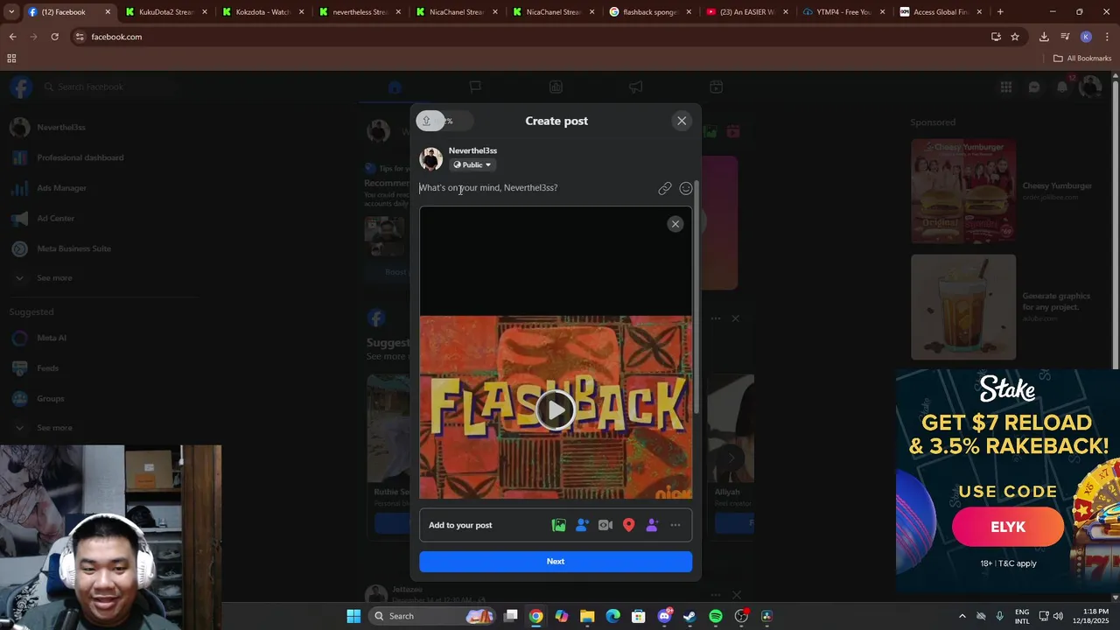This screenshot has height=630, width=1120.
Task: Click the Neverthel3ss avatar in Create post
Action: point(431,158)
